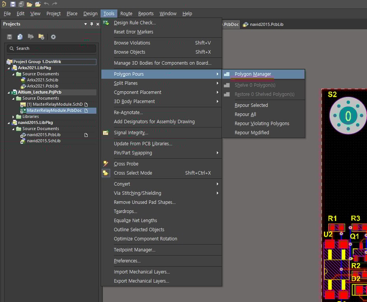Open the Split Planes submenu
Screen dimensions: 367x302
tap(126, 83)
